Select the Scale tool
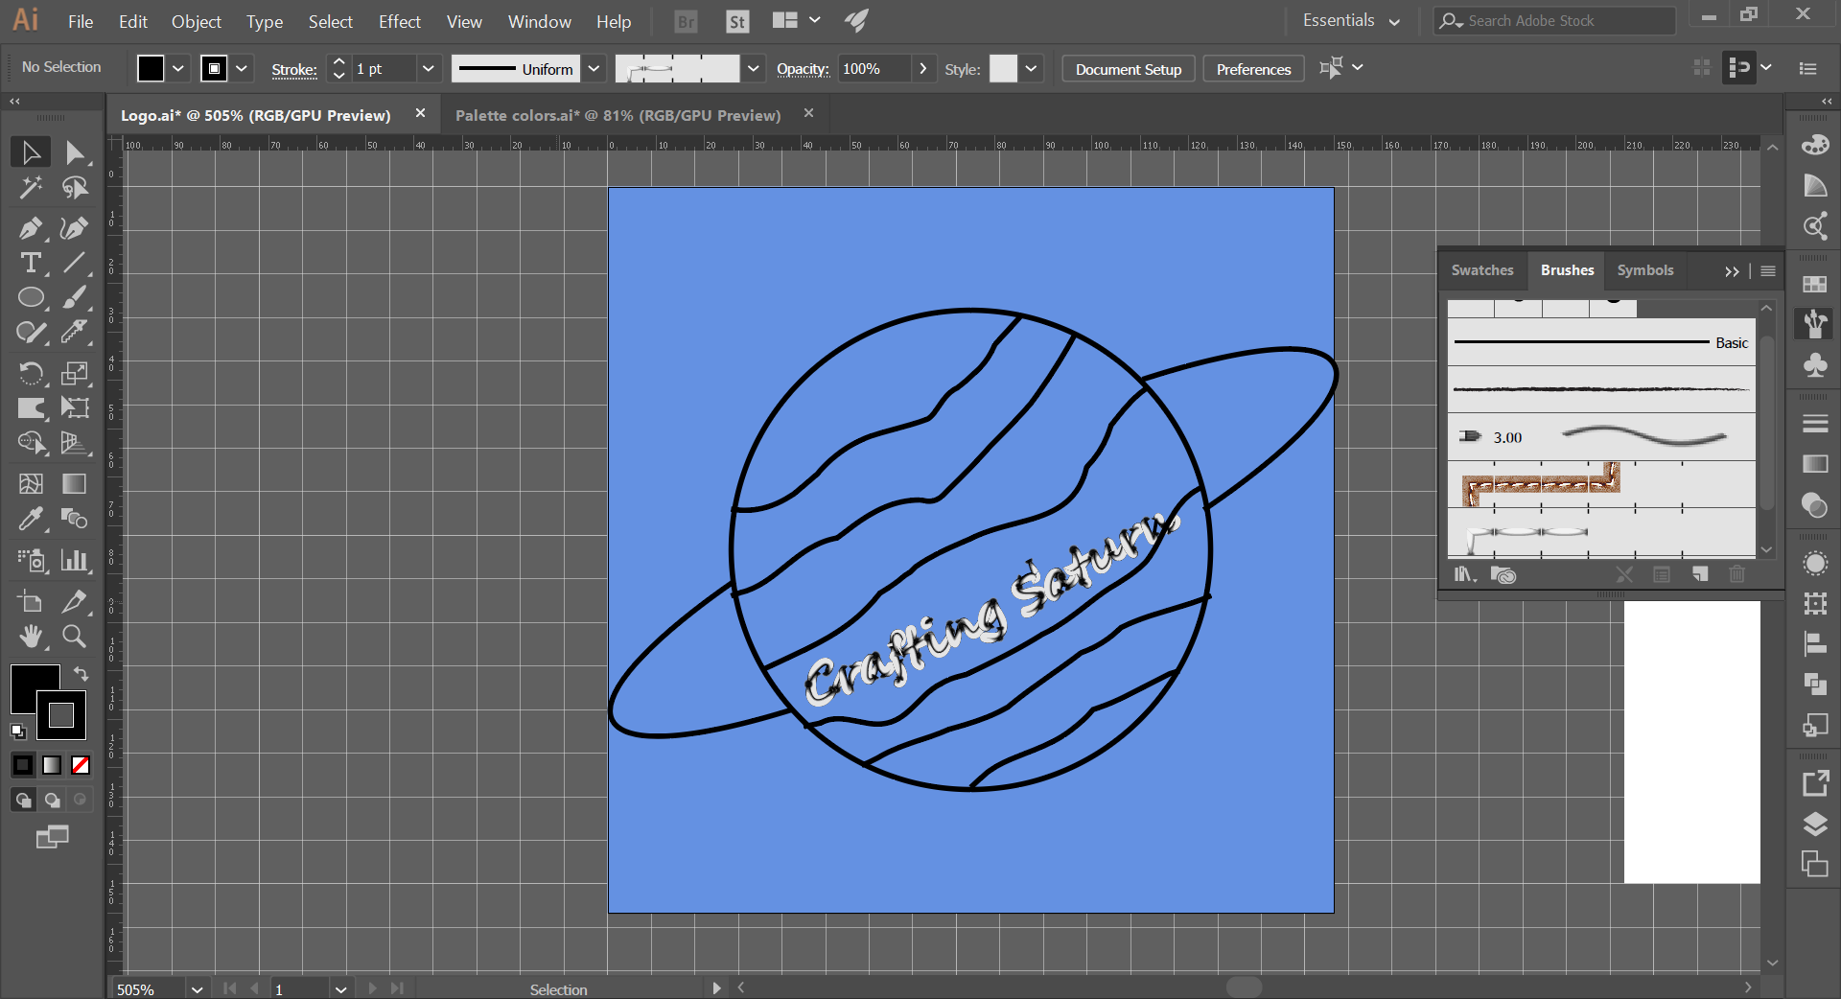The height and width of the screenshot is (999, 1841). 75,372
